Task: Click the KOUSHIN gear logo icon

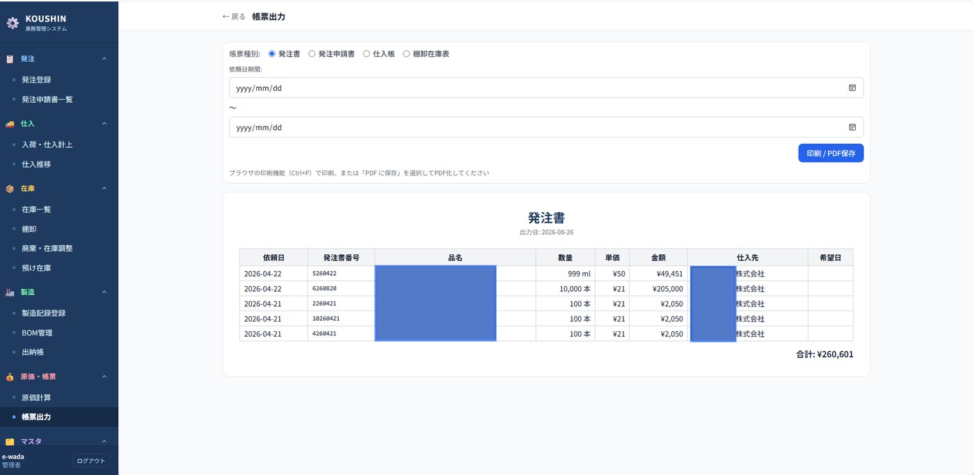Action: click(13, 23)
